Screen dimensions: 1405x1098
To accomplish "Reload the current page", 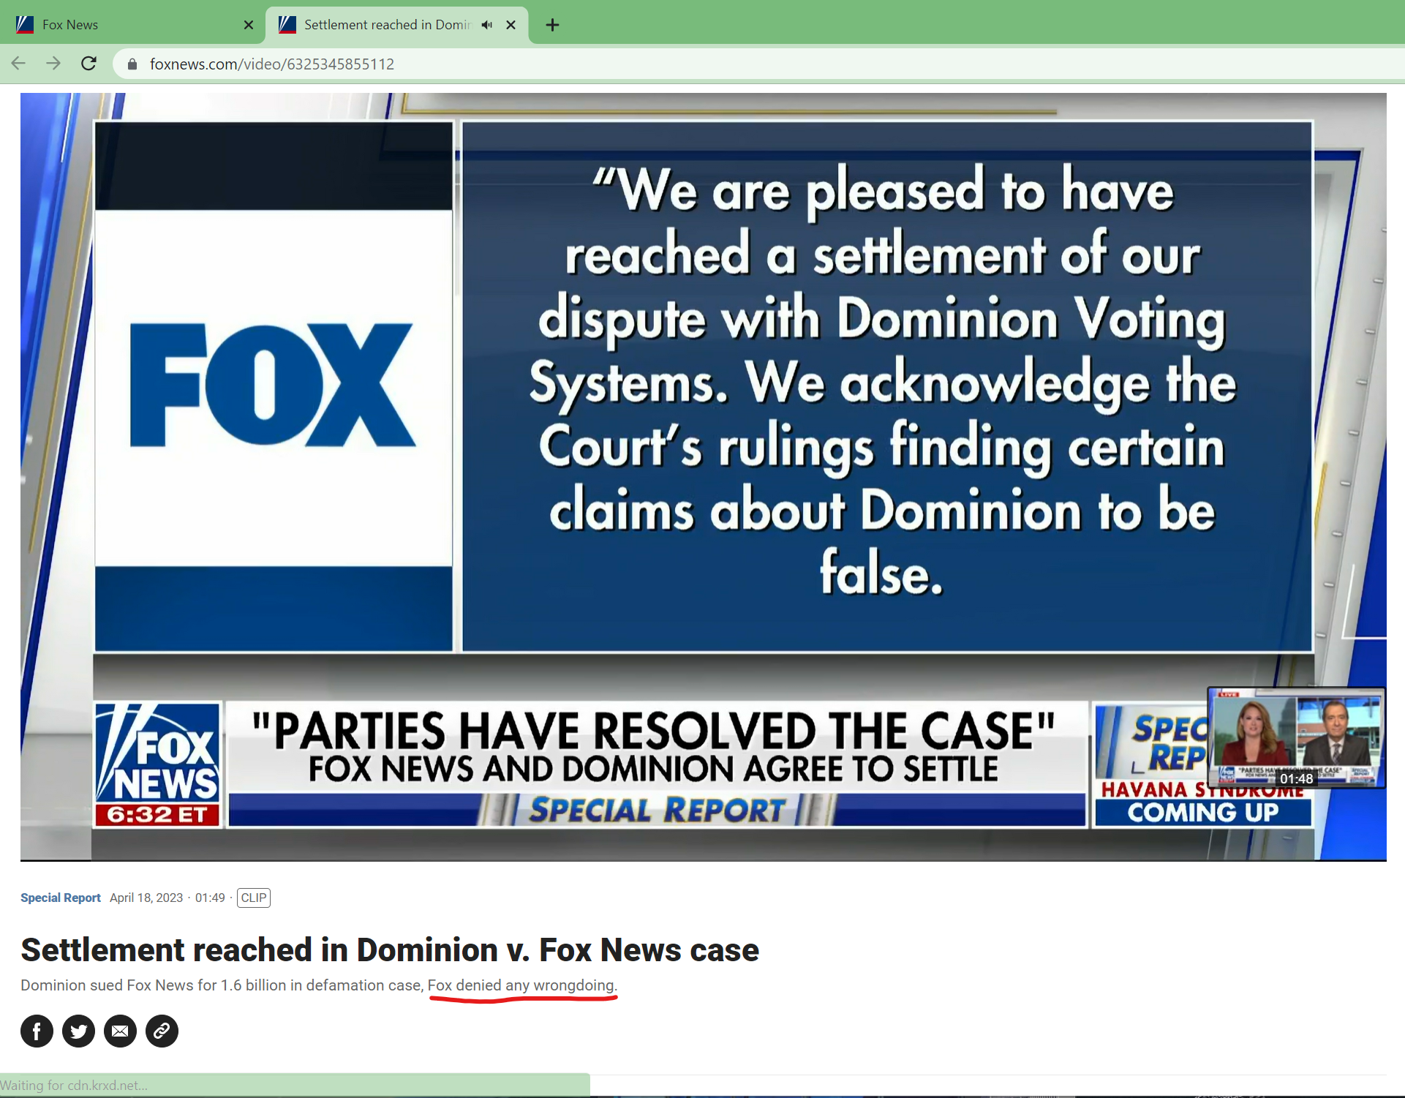I will click(88, 64).
